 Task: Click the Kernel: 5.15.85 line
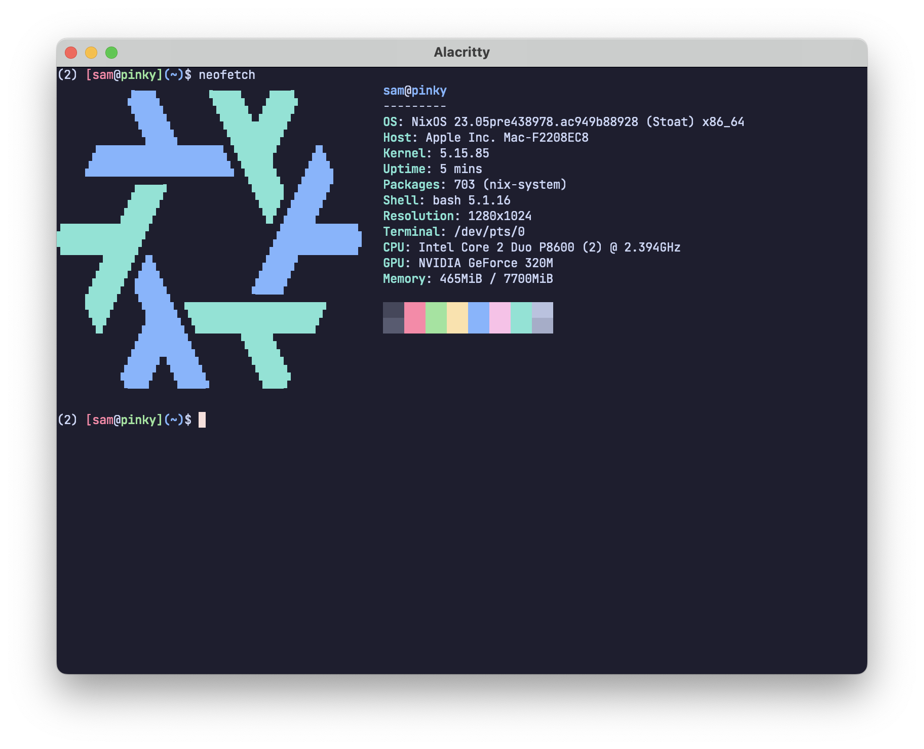tap(436, 153)
